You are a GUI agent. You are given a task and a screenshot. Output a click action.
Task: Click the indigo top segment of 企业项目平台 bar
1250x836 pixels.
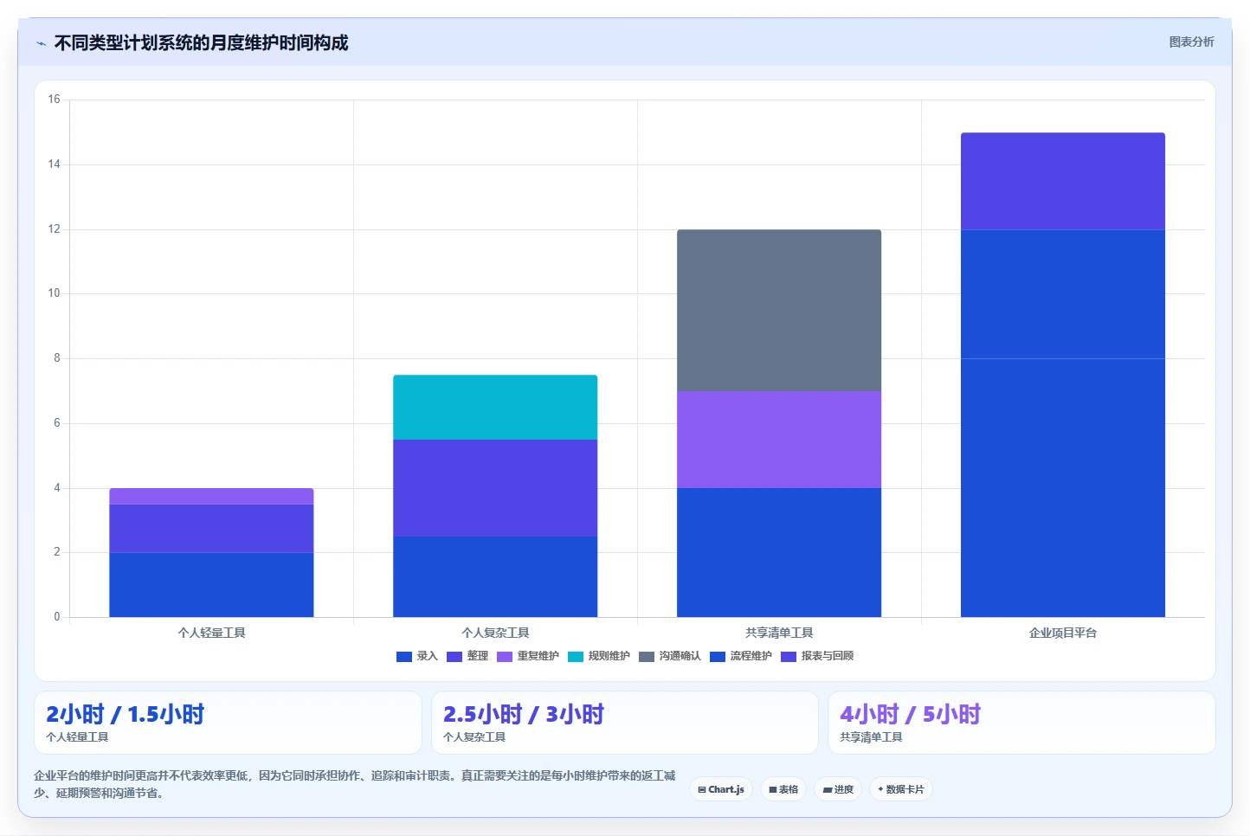[x=1063, y=181]
